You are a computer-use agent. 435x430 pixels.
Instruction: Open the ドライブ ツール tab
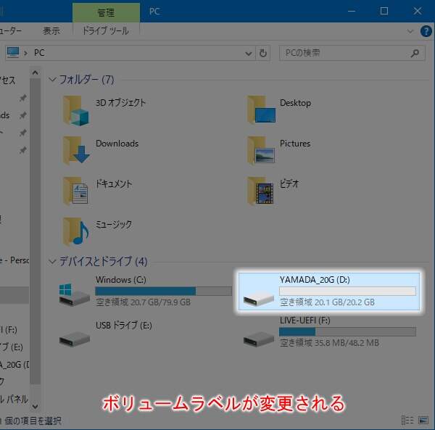106,30
